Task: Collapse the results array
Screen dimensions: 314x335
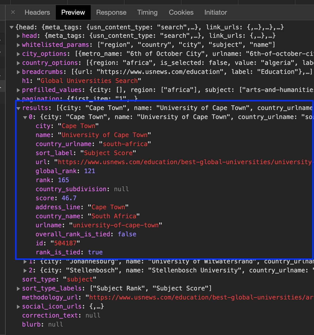Action: [18, 108]
